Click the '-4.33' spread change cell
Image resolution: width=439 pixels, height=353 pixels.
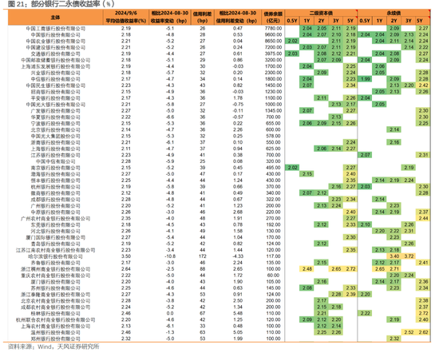(237, 256)
